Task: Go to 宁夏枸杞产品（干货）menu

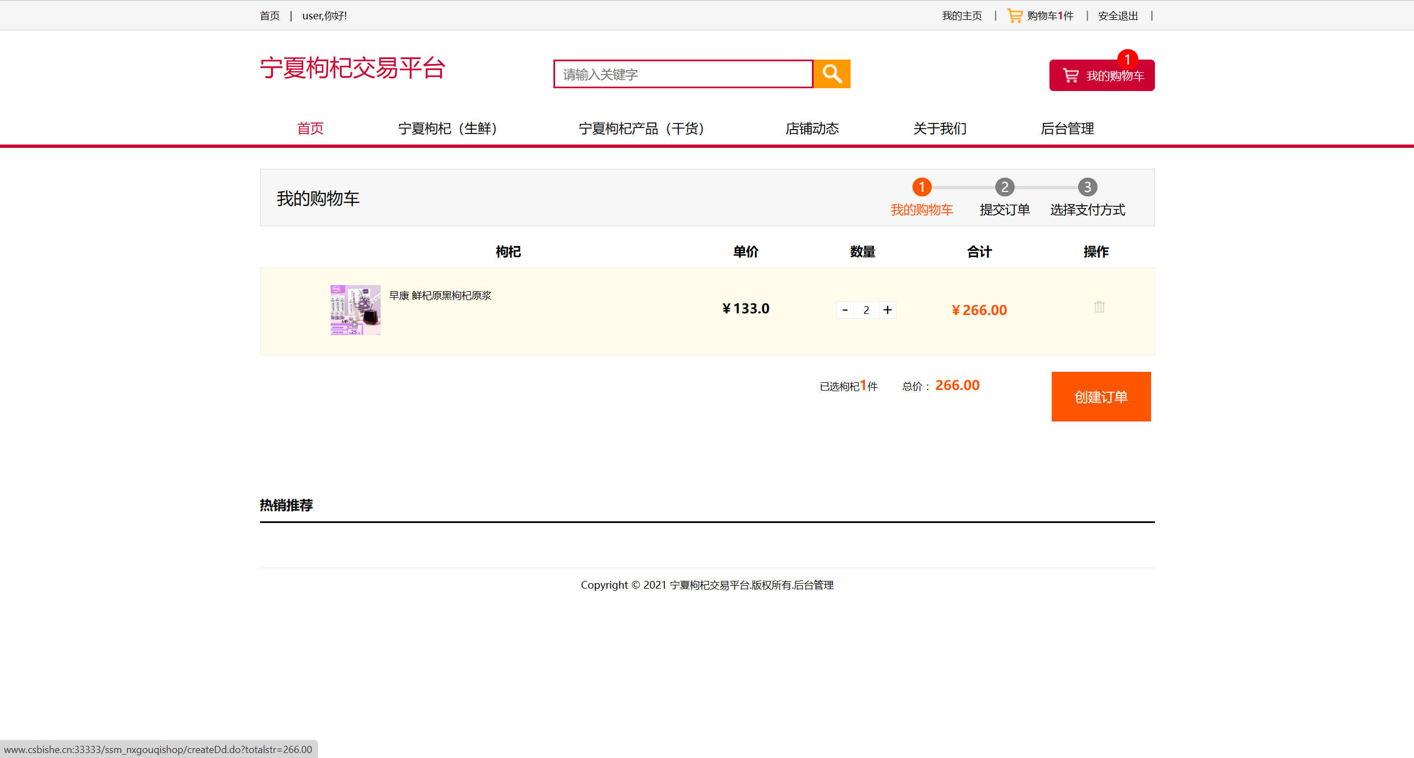Action: [x=641, y=129]
